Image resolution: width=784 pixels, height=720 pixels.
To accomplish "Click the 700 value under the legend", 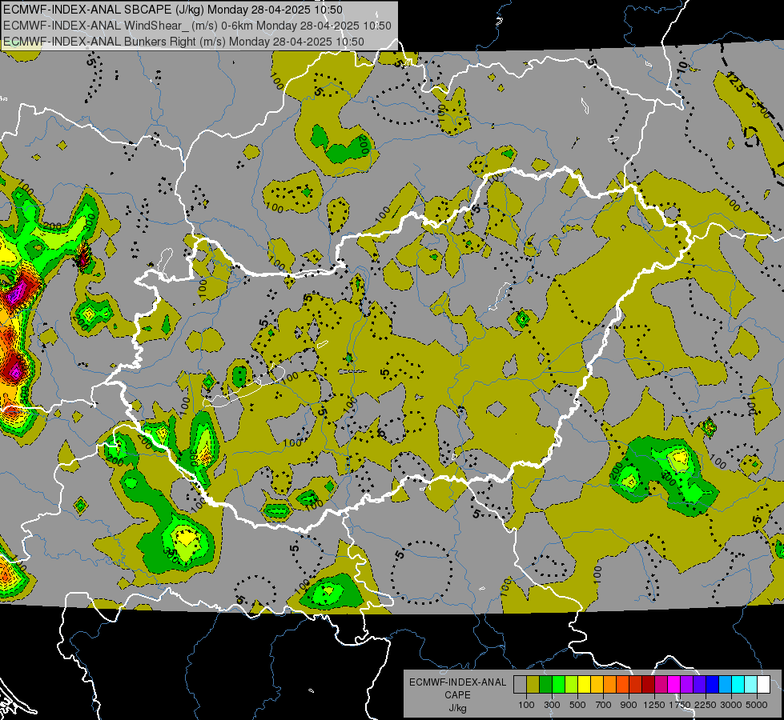I will tap(604, 705).
